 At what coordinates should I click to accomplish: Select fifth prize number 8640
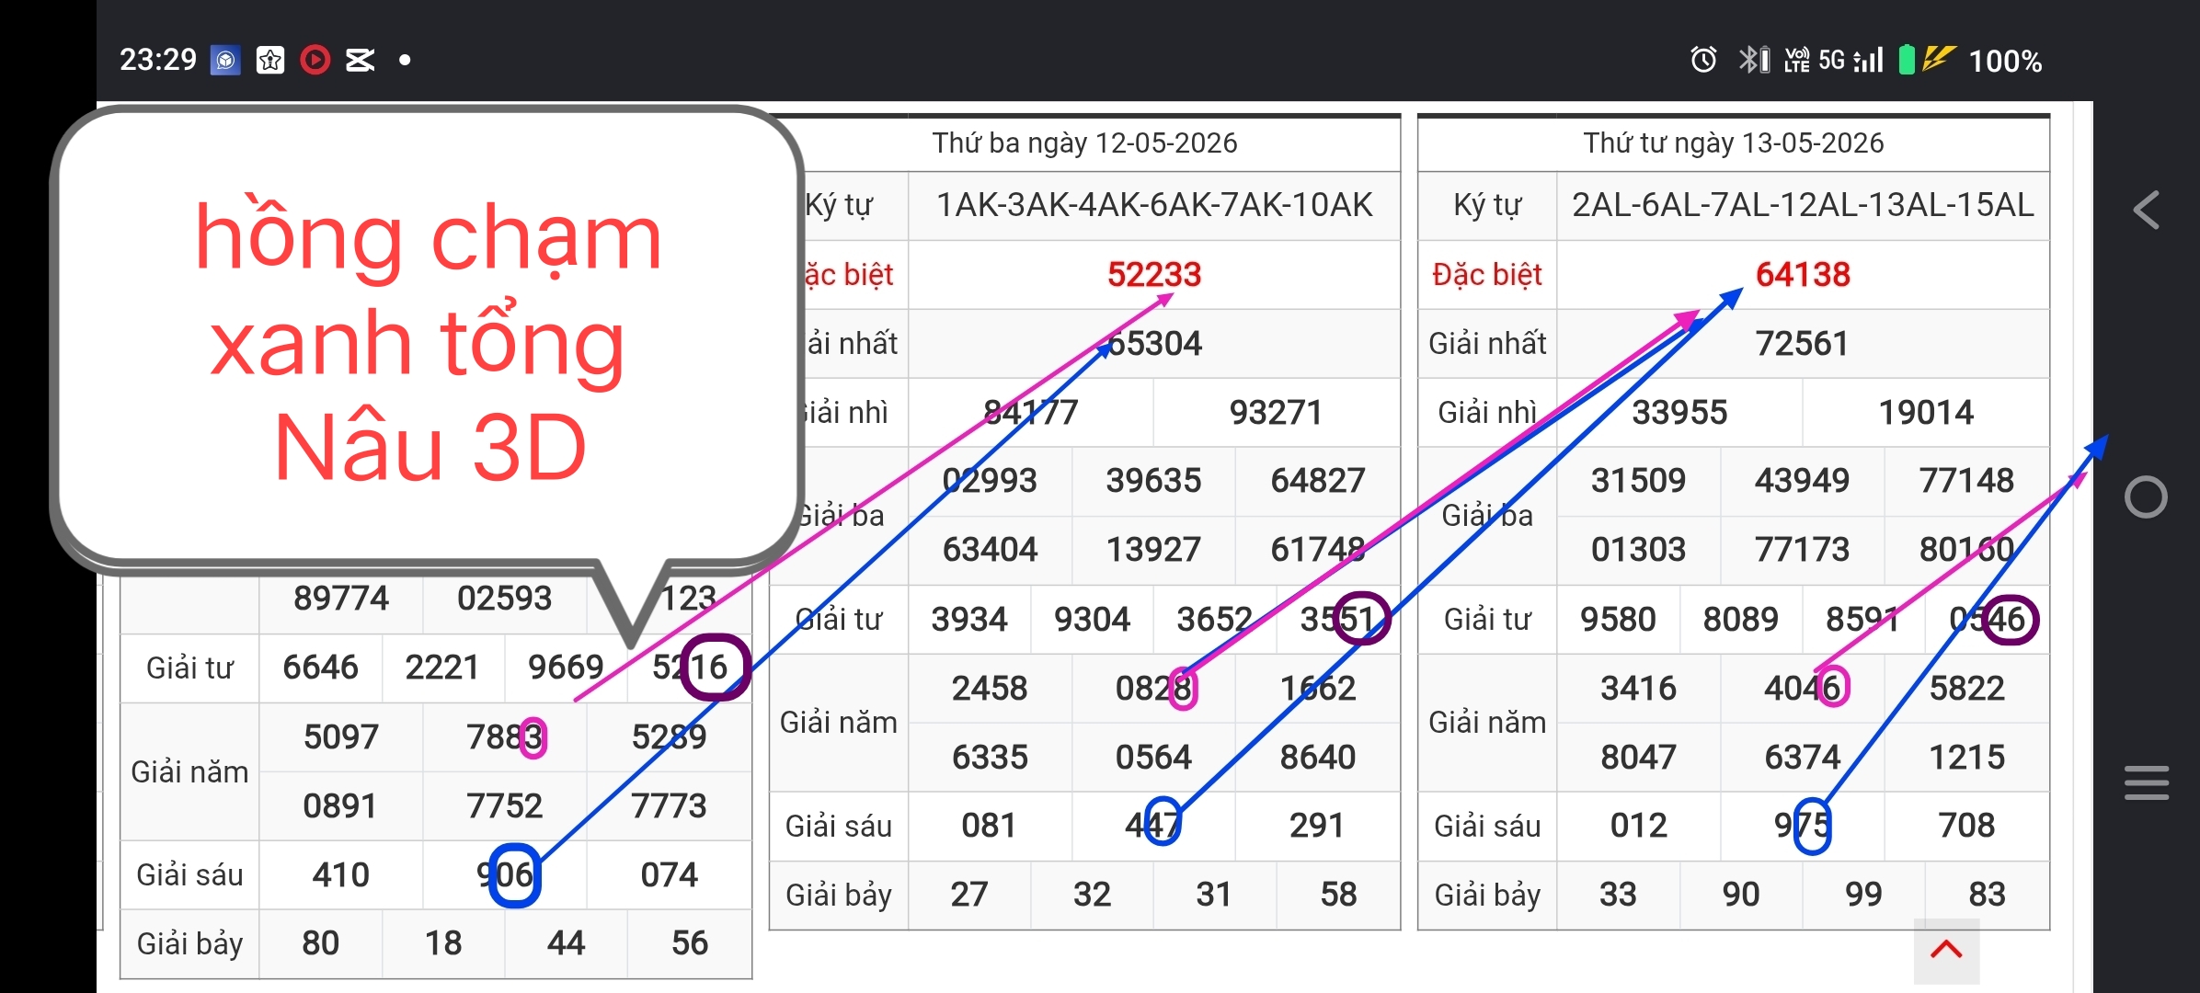pyautogui.click(x=1318, y=757)
